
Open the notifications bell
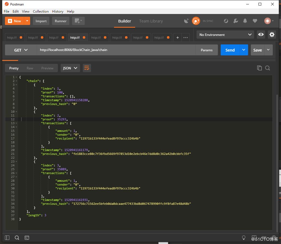click(245, 21)
